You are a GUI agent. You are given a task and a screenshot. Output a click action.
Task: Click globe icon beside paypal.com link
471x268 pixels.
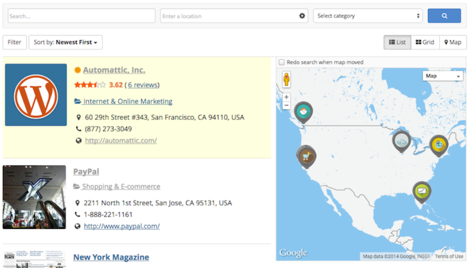tap(77, 226)
